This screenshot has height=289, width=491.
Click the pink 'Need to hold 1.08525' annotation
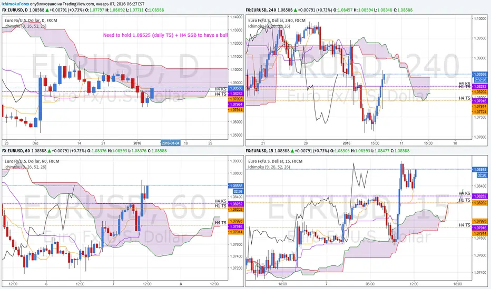tap(165, 35)
